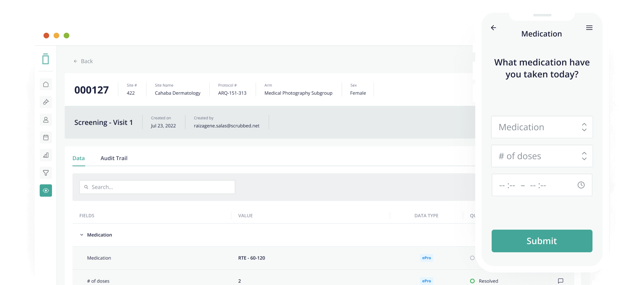The width and height of the screenshot is (624, 285).
Task: Click the ePro badge in Medication row
Action: 426,258
